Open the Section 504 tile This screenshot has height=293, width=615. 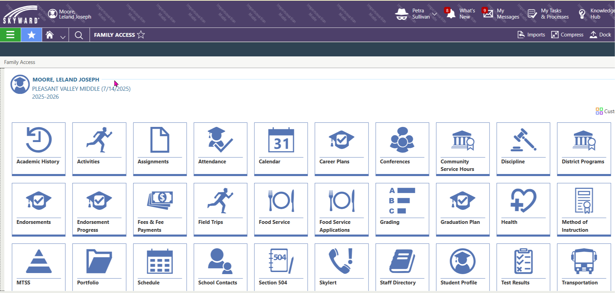coord(281,267)
